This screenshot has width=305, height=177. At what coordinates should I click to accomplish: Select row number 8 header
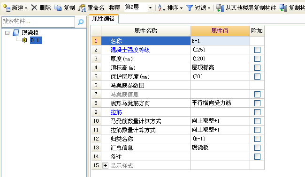(x=96, y=103)
